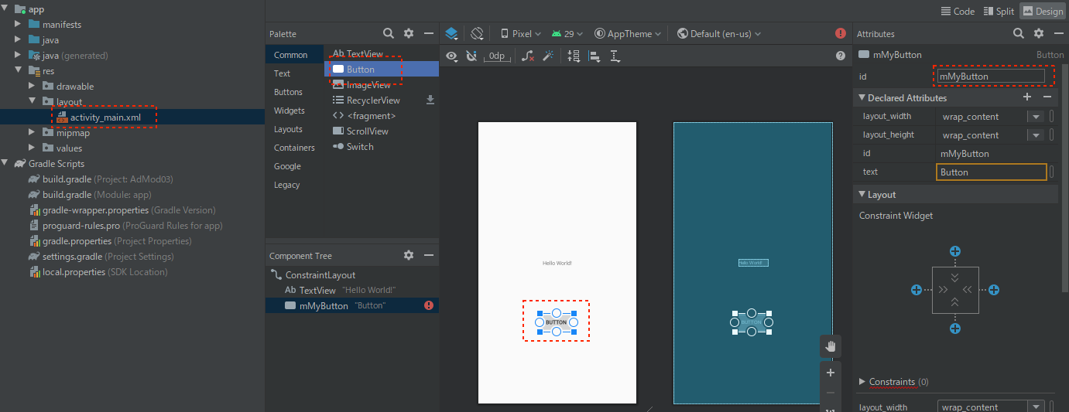Pick ScrollView widget from Palette
Screen dimensions: 1069x412
381,131
